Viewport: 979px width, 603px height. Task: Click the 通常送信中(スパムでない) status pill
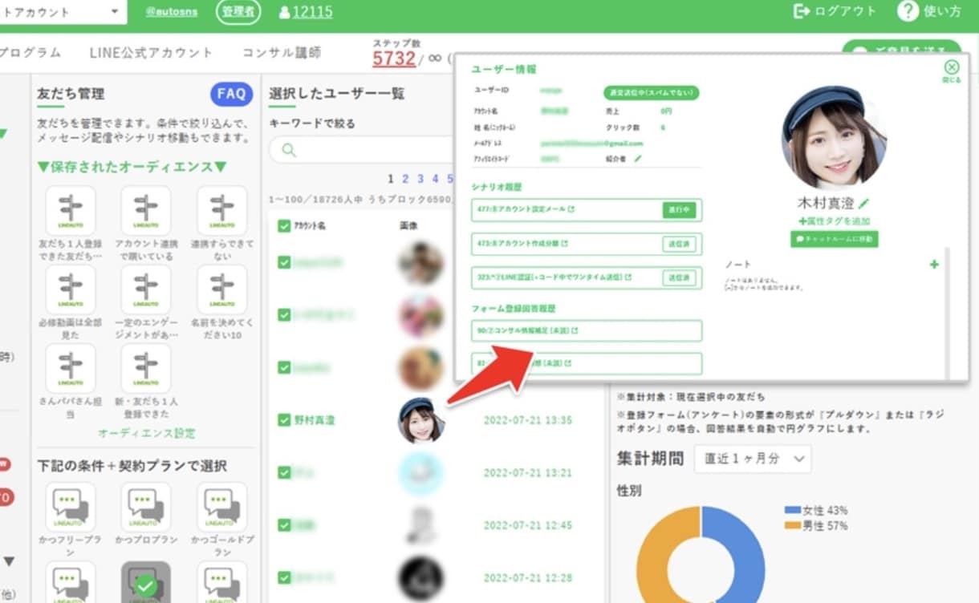click(651, 93)
